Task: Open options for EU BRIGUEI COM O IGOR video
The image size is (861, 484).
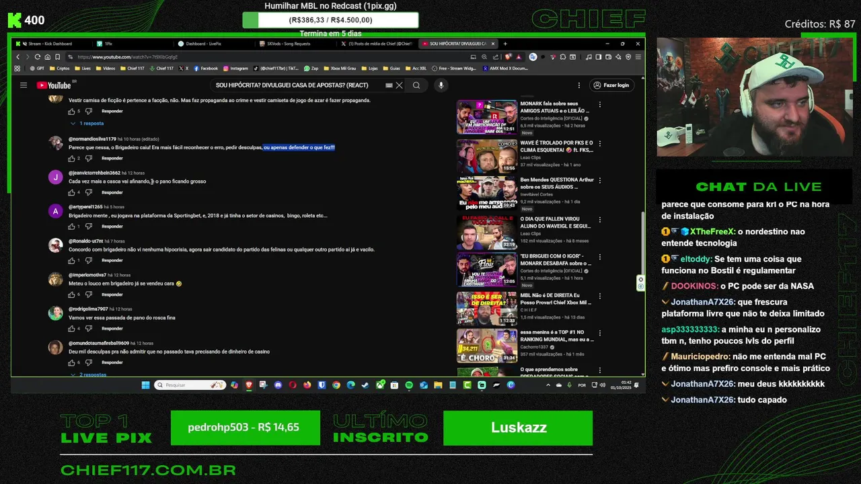Action: (x=599, y=257)
